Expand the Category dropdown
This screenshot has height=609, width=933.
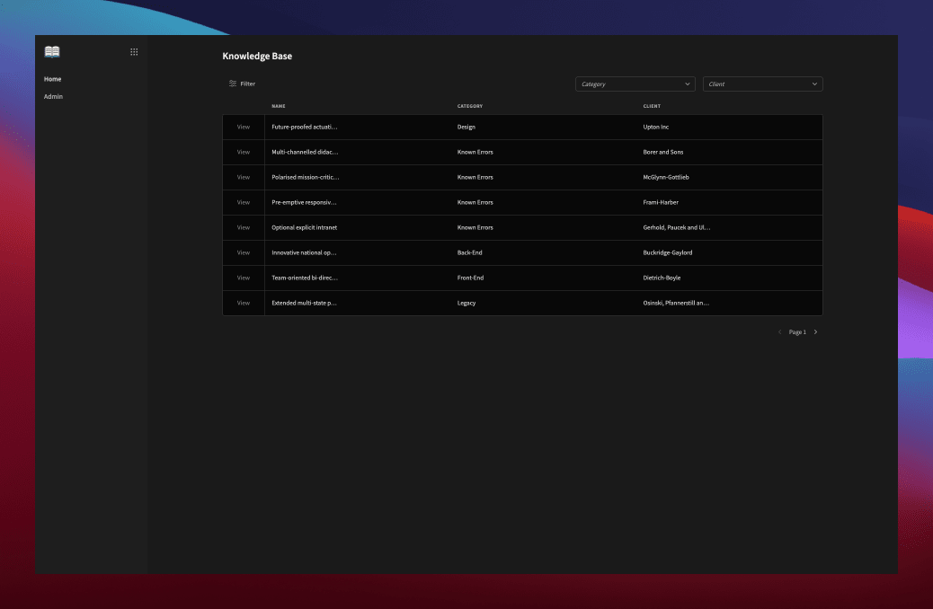[x=635, y=84]
